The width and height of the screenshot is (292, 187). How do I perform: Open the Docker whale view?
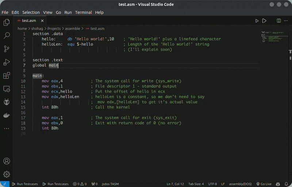(x=6, y=115)
